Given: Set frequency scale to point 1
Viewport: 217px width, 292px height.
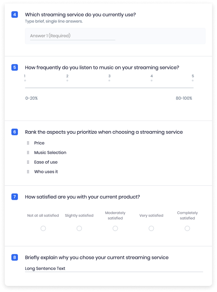Looking at the screenshot, I should pos(25,81).
